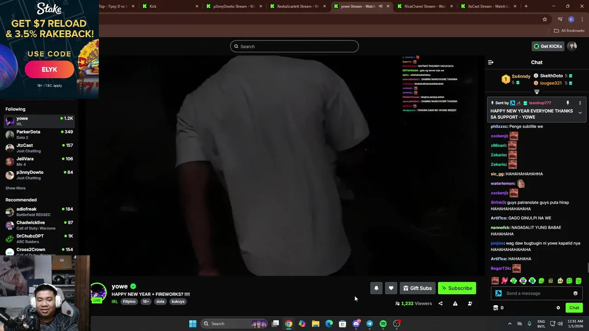Screen dimensions: 589x331
Task: Open pinned message three-dot menu
Action: (x=580, y=103)
